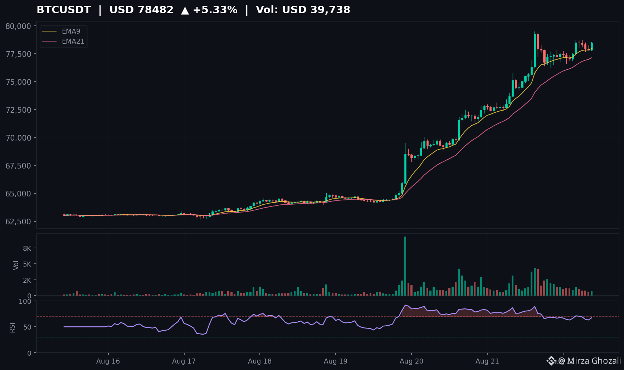
Task: Click the 62,500 price axis label
Action: pyautogui.click(x=18, y=221)
